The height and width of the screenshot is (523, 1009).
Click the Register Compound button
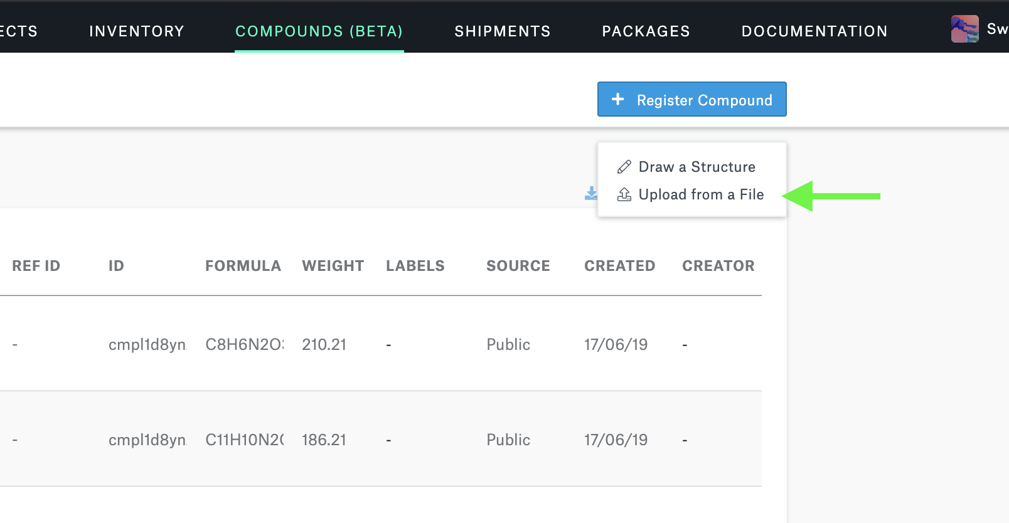click(691, 100)
